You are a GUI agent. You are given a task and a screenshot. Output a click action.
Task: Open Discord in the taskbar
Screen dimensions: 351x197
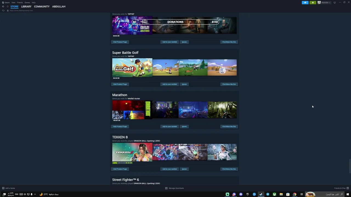tap(241, 194)
